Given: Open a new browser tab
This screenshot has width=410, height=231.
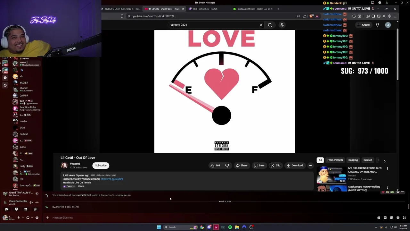Looking at the screenshot, I should click(278, 9).
